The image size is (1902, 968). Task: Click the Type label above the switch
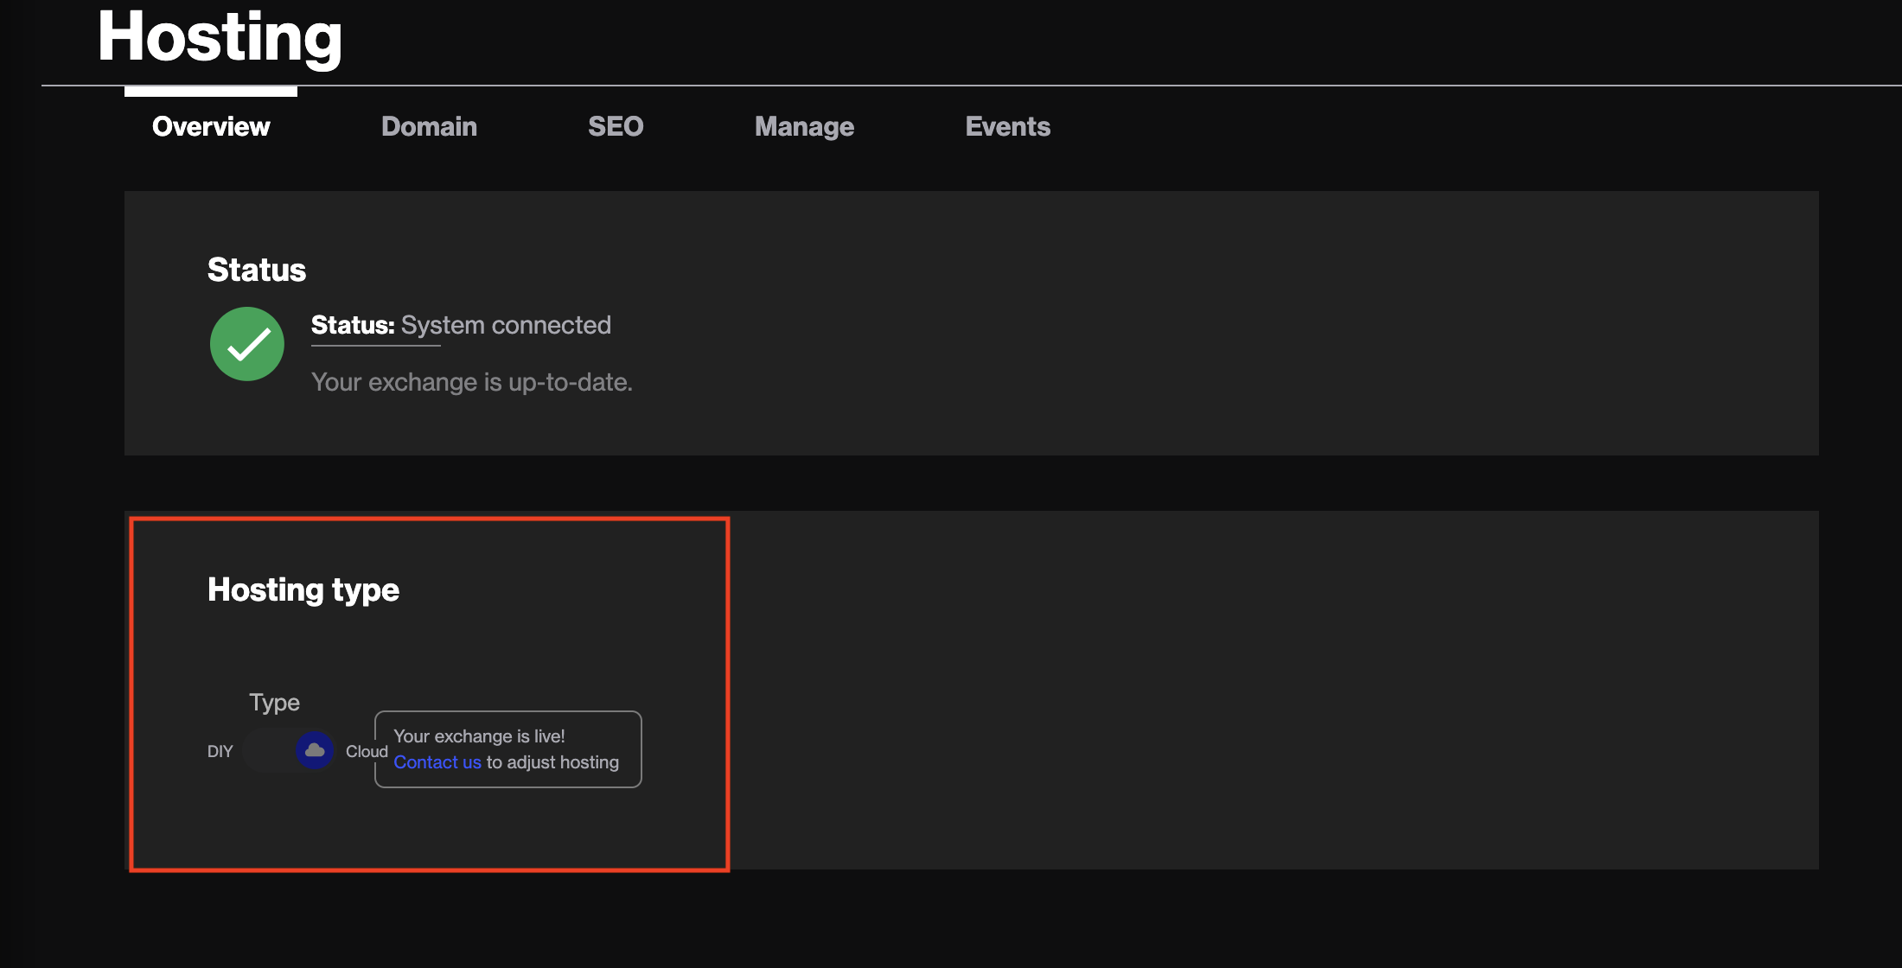tap(274, 702)
